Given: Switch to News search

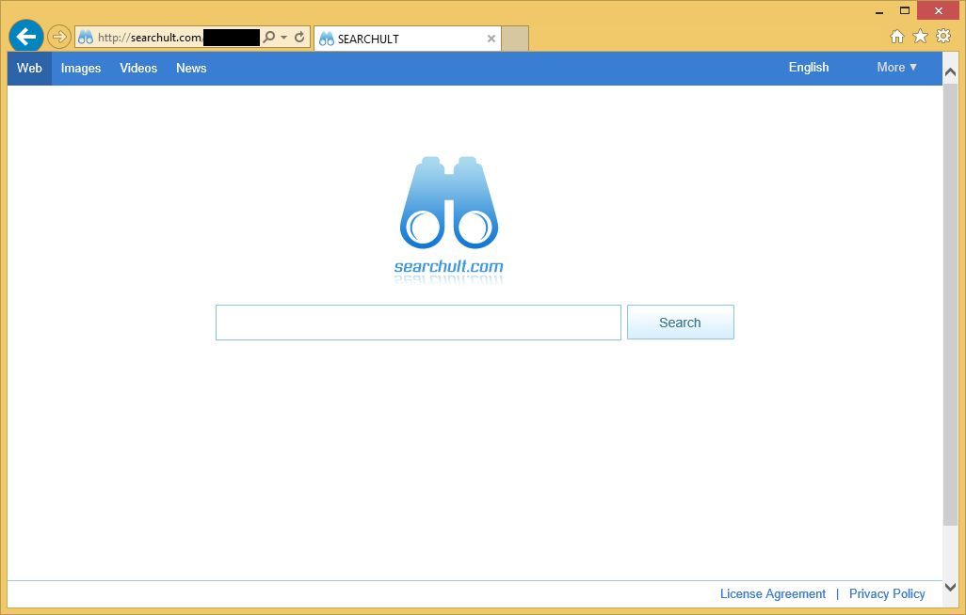Looking at the screenshot, I should [191, 69].
